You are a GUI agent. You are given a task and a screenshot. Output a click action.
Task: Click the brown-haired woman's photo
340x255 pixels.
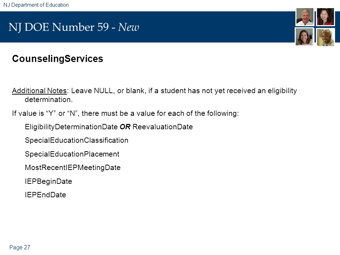click(x=304, y=37)
